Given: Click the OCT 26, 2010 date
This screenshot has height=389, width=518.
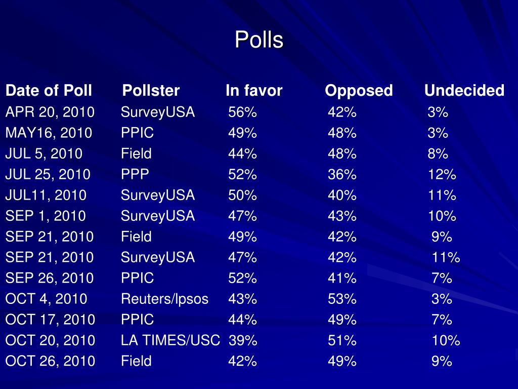Looking at the screenshot, I should 50,361.
